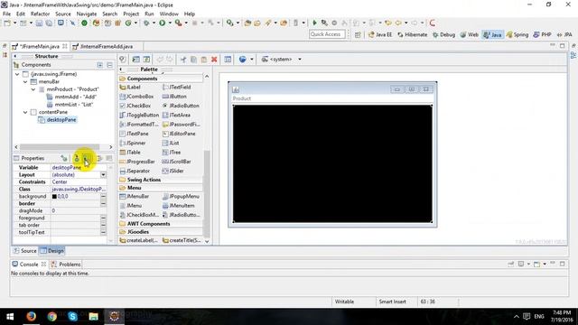
Task: Pick JSlider from the palette
Action: pyautogui.click(x=173, y=171)
